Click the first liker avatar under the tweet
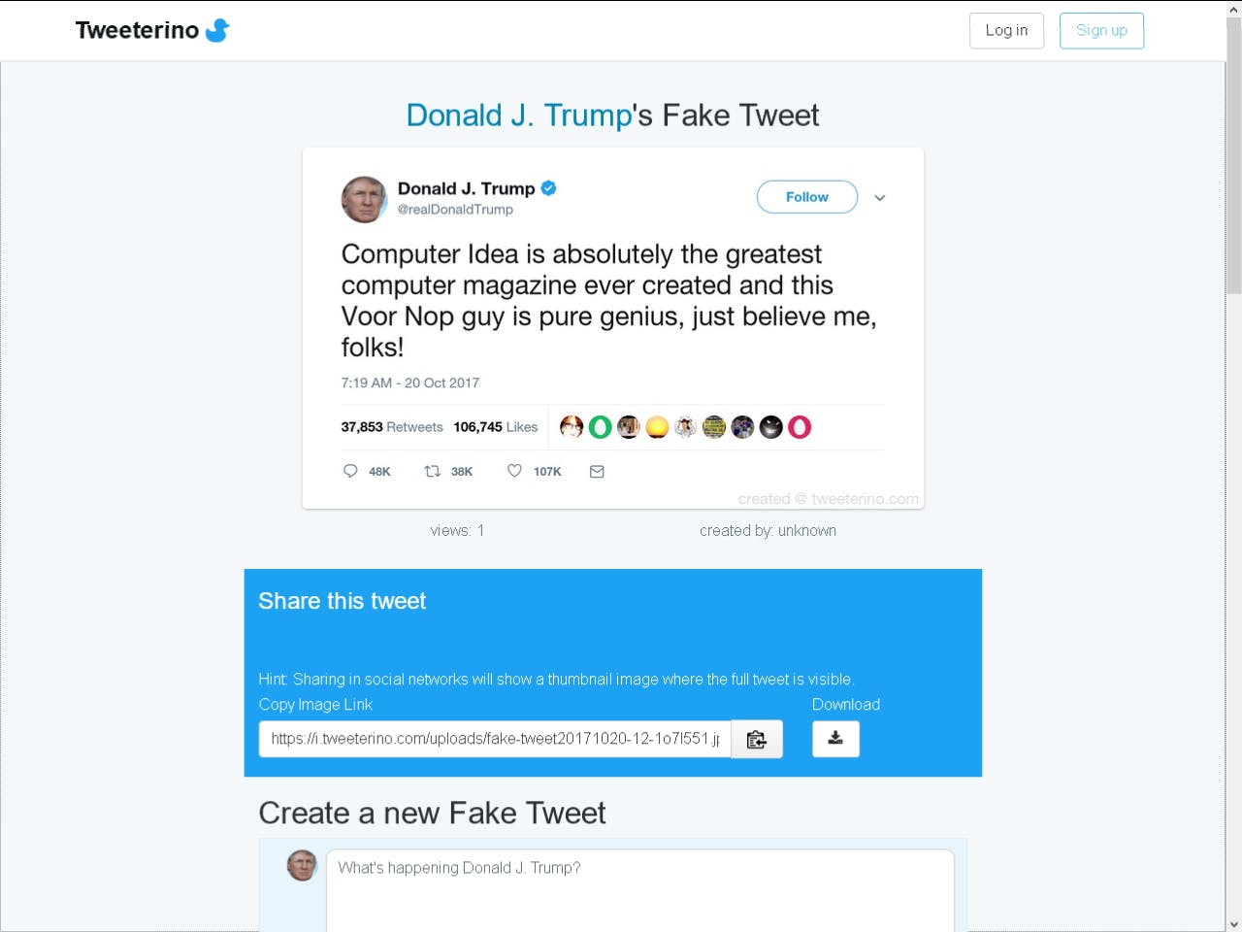 [572, 426]
